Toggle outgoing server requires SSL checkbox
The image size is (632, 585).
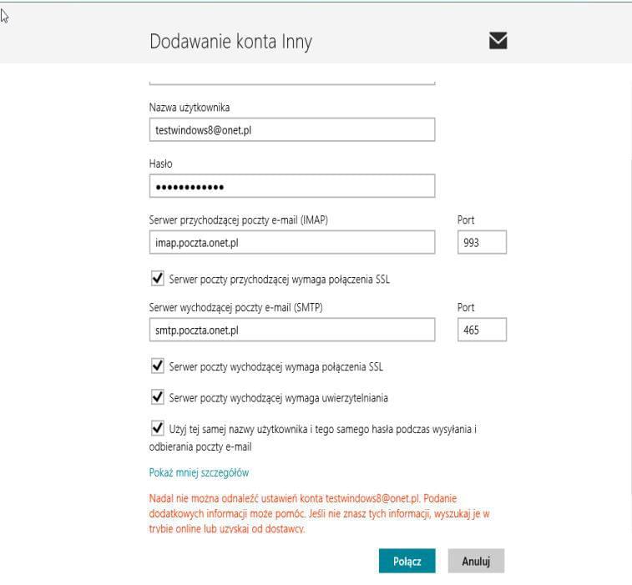tap(157, 366)
